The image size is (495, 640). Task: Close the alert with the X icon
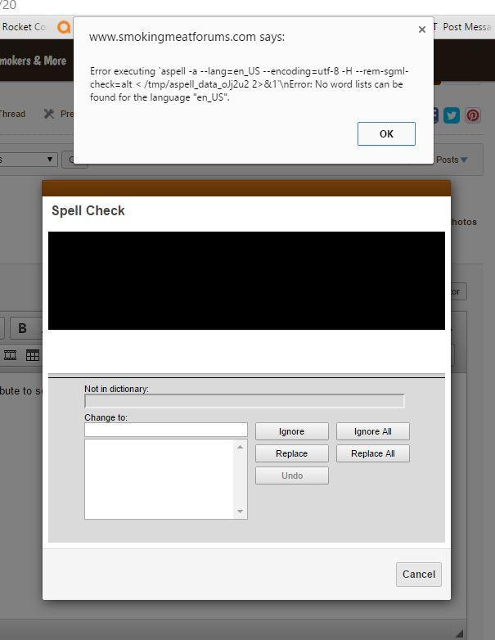click(x=421, y=29)
